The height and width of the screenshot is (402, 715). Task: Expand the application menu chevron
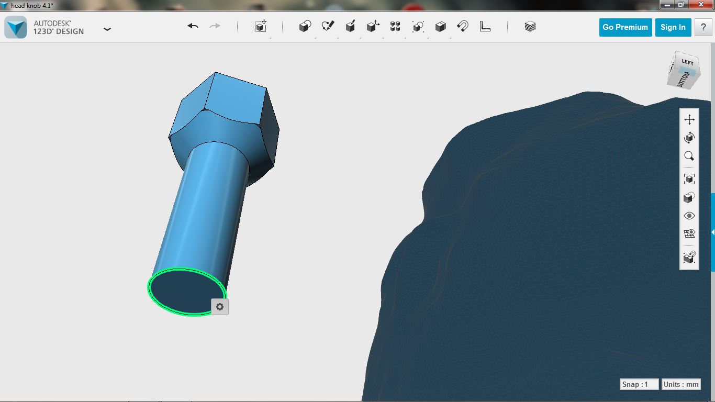(107, 29)
